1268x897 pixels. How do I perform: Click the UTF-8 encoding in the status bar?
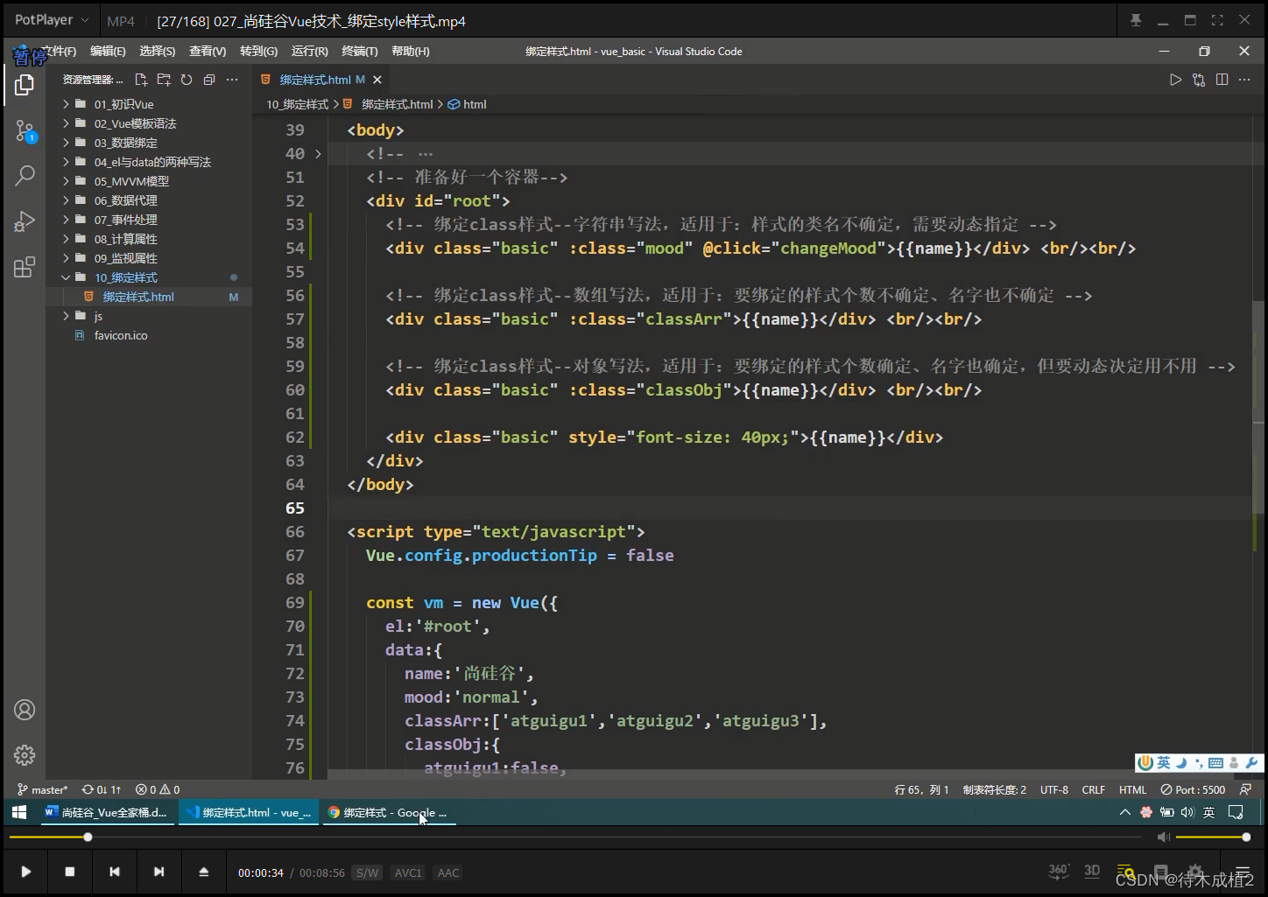click(1054, 789)
